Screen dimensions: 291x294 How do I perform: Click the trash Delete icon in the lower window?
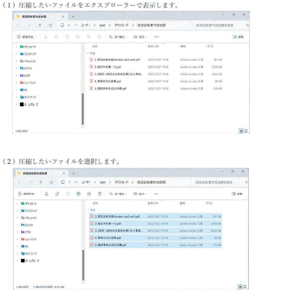click(100, 194)
